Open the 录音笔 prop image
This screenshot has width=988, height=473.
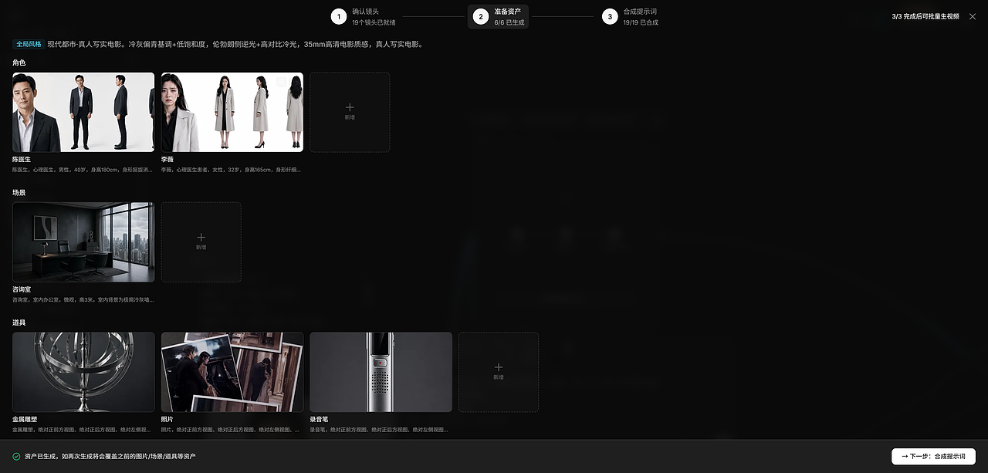[x=381, y=372]
